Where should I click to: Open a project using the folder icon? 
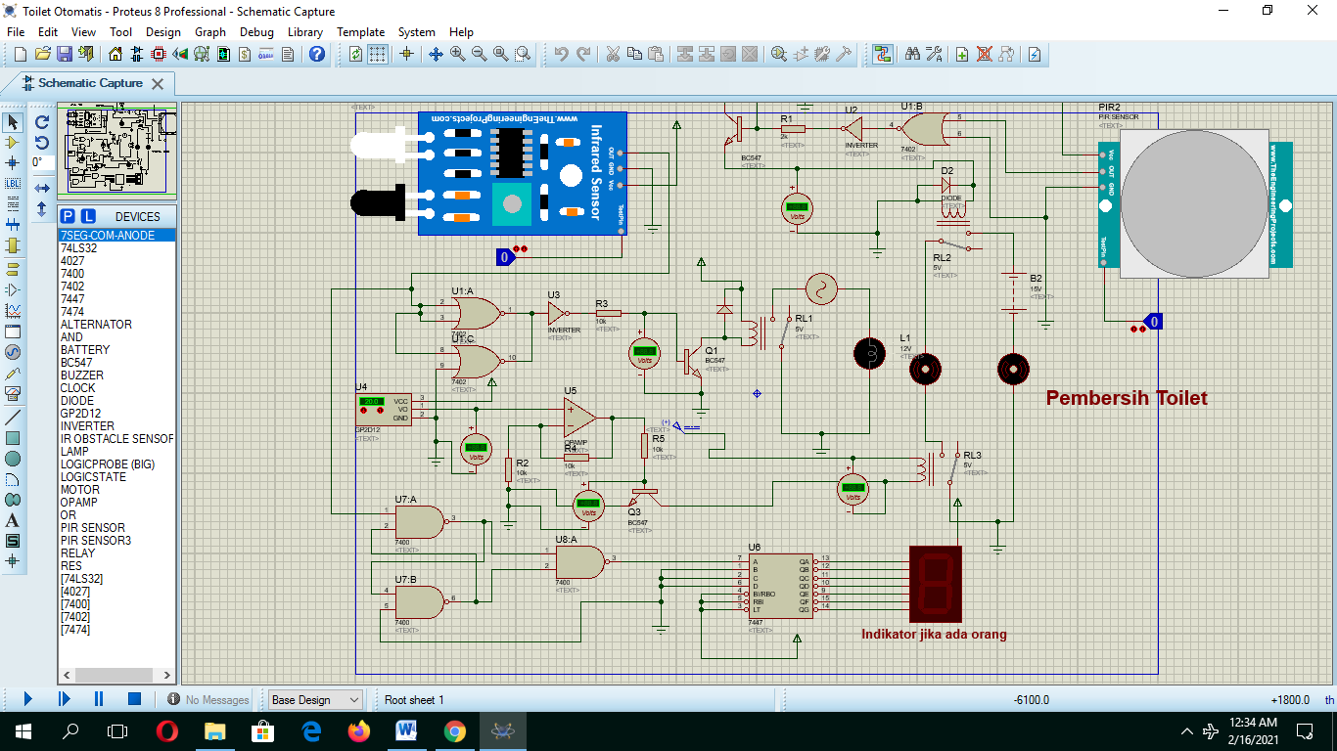(x=42, y=54)
